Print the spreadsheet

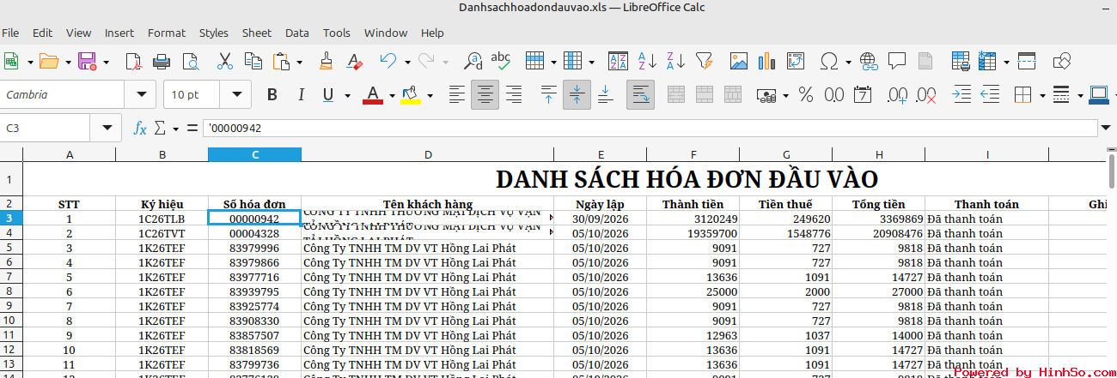[161, 61]
